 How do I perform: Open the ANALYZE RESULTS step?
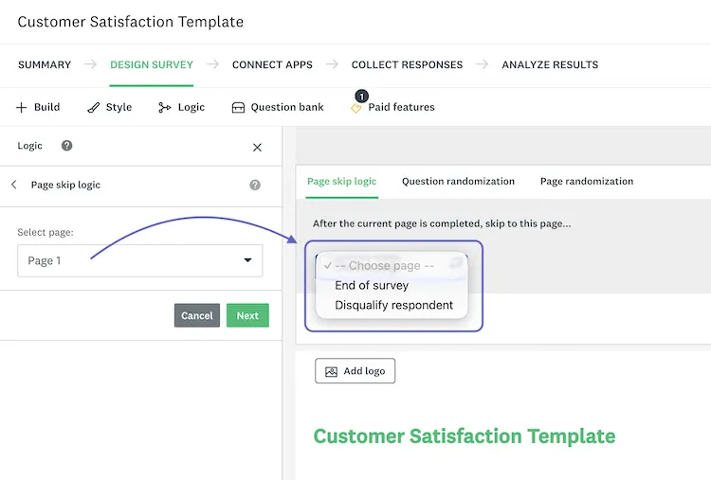(x=550, y=64)
